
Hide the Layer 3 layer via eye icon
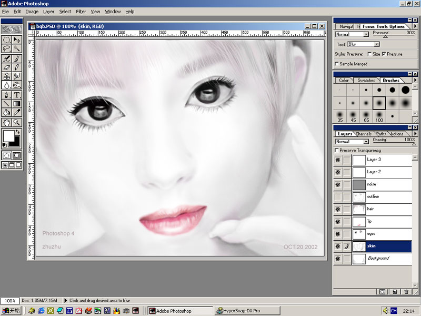pos(338,160)
